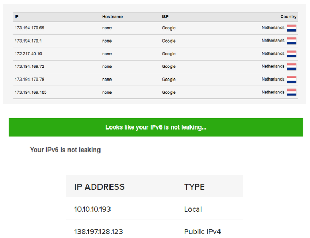Click the Hostname column header
The height and width of the screenshot is (238, 310).
[x=112, y=17]
